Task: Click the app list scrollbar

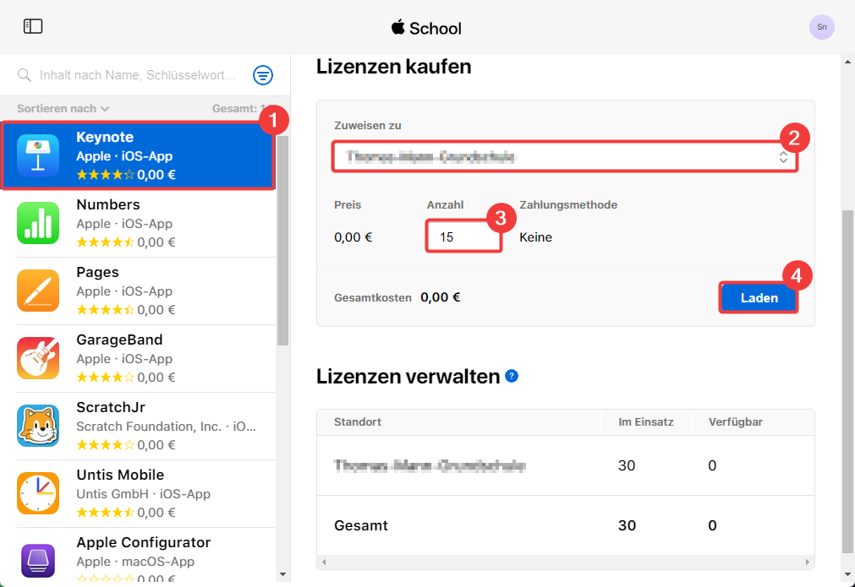Action: tap(282, 241)
